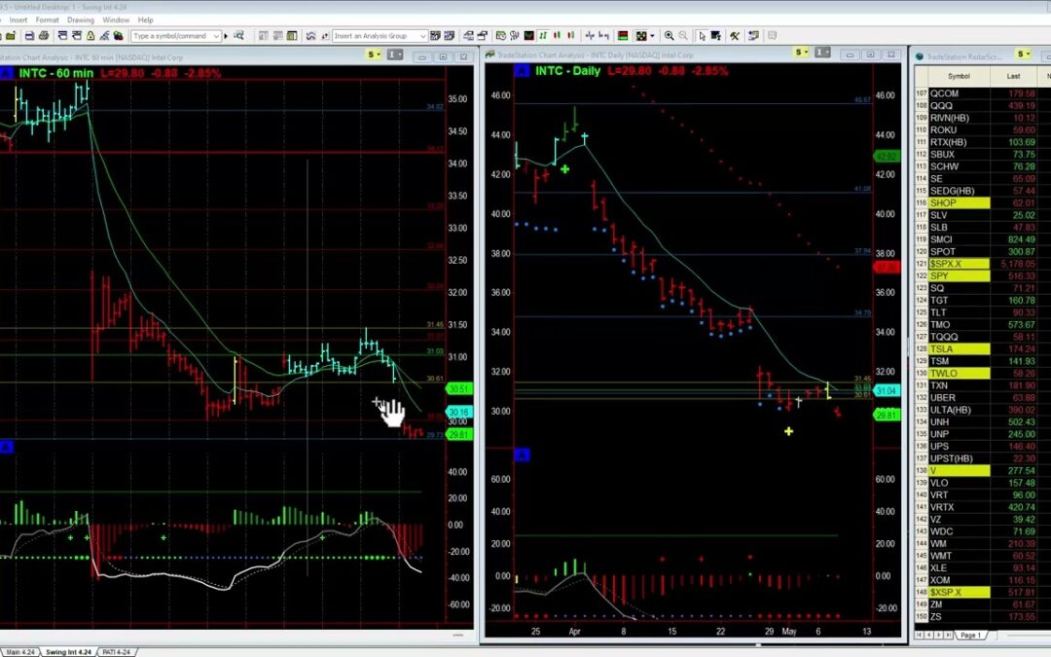Screen dimensions: 1051x657
Task: Click the toolbar icon just left of zoom in
Action: point(641,36)
